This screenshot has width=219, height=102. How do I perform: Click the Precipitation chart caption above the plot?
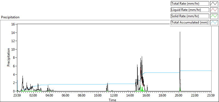coord(10,17)
